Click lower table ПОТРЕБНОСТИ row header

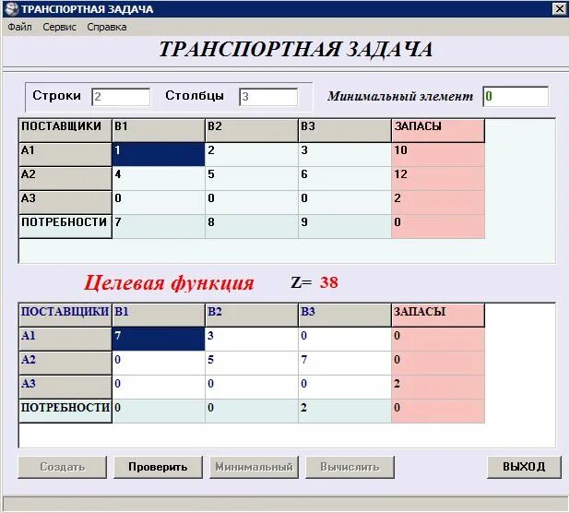point(65,412)
